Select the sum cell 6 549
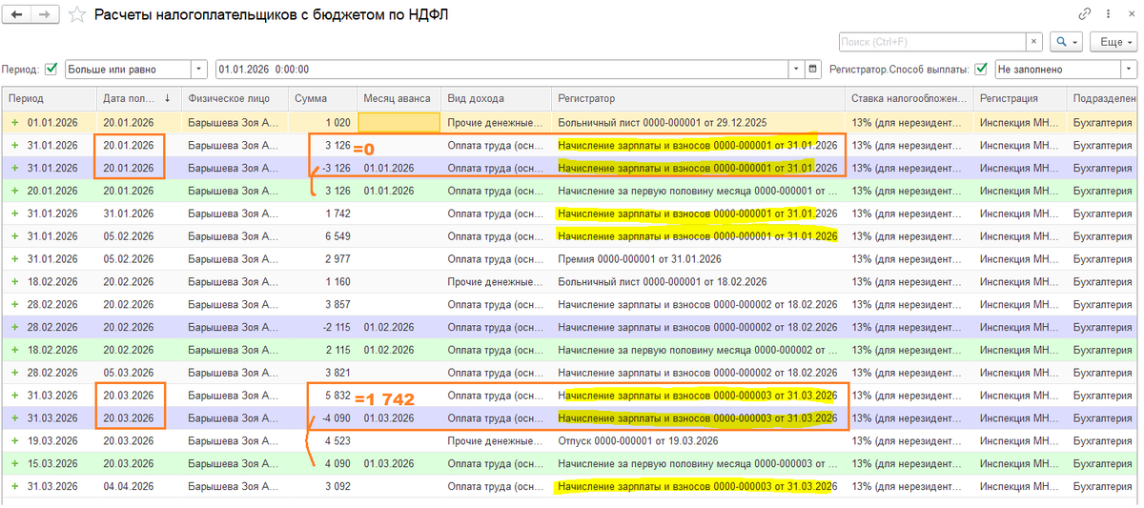 coord(321,236)
